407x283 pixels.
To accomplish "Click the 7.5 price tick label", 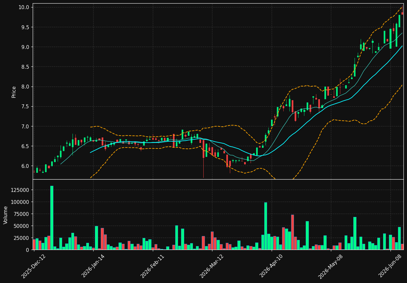I will tap(25, 107).
